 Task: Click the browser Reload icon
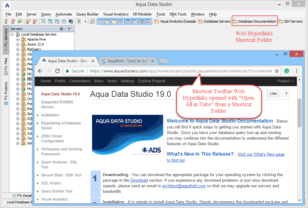57,71
